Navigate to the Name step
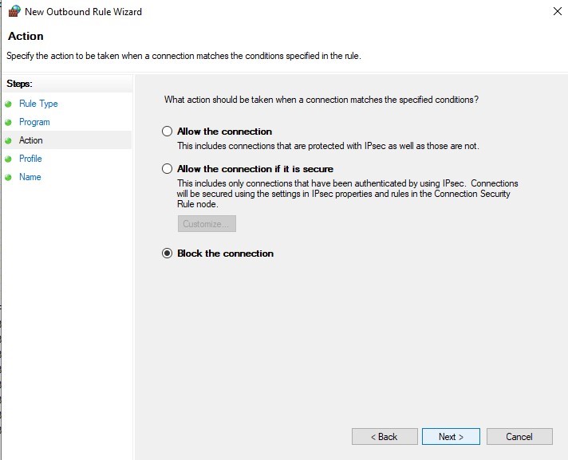The width and height of the screenshot is (568, 460). [x=30, y=177]
